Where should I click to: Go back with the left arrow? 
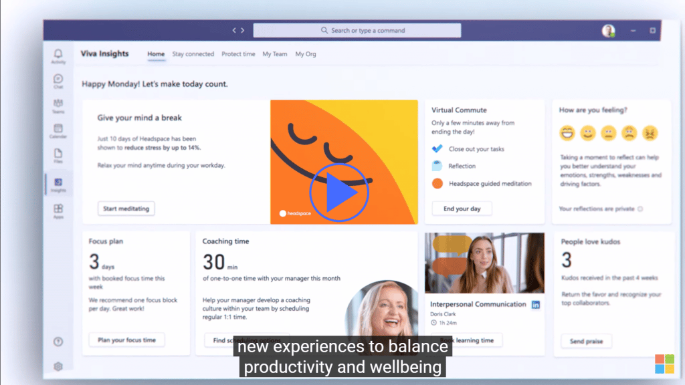coord(234,30)
